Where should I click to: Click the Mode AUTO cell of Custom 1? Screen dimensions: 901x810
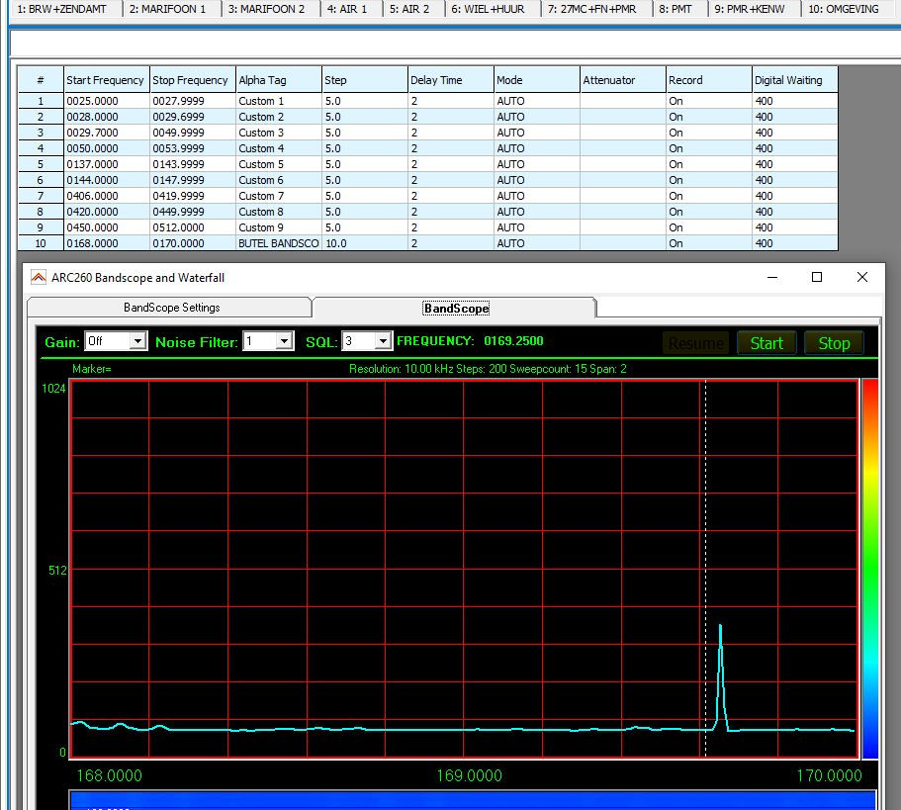tap(537, 101)
